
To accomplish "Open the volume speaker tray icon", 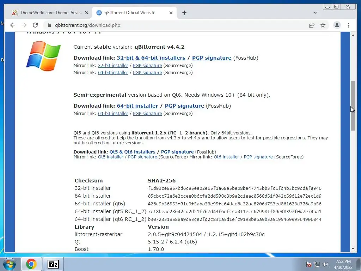I will point(325,264).
